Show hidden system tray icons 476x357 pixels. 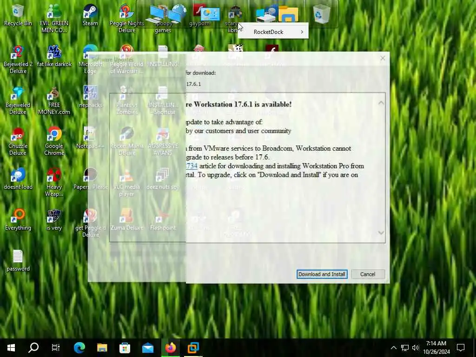coord(393,348)
